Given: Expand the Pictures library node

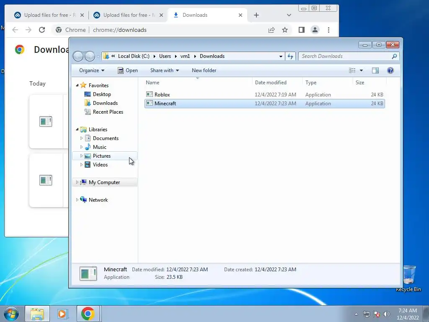Looking at the screenshot, I should (81, 156).
